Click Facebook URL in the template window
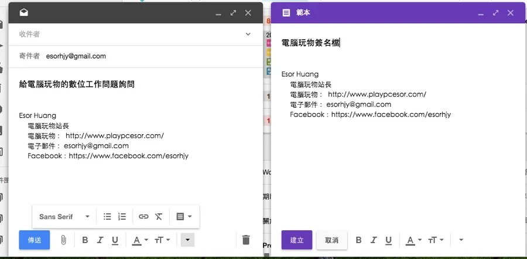The height and width of the screenshot is (259, 527). tap(391, 114)
